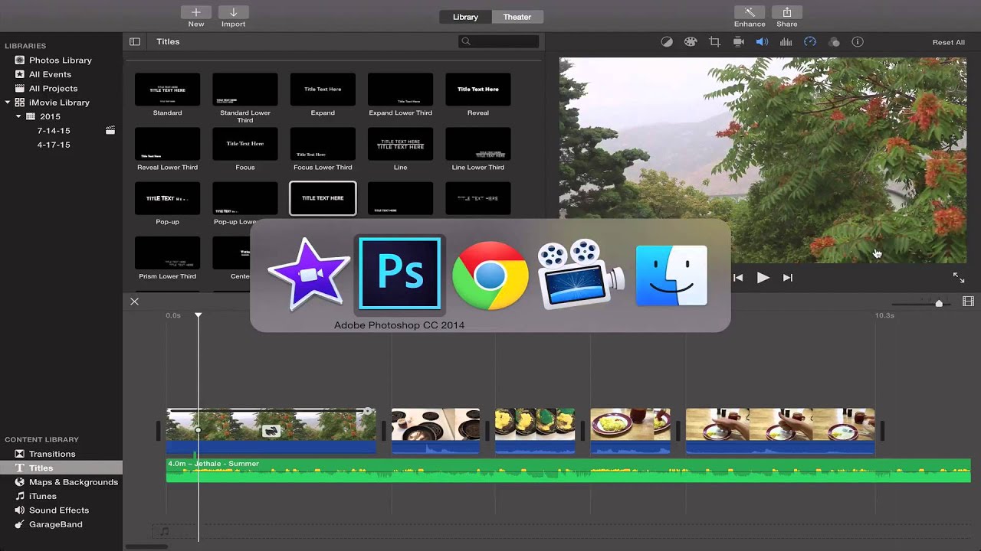Show clip information
The image size is (981, 551).
(x=858, y=42)
